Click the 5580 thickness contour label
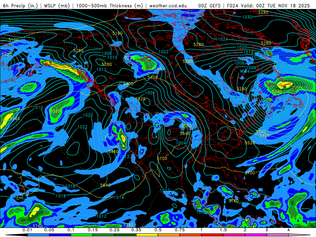Viewport: 316px width, 237px height. [186, 126]
